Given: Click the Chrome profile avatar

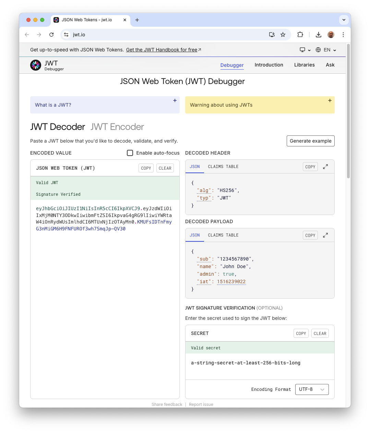Looking at the screenshot, I should tap(331, 35).
